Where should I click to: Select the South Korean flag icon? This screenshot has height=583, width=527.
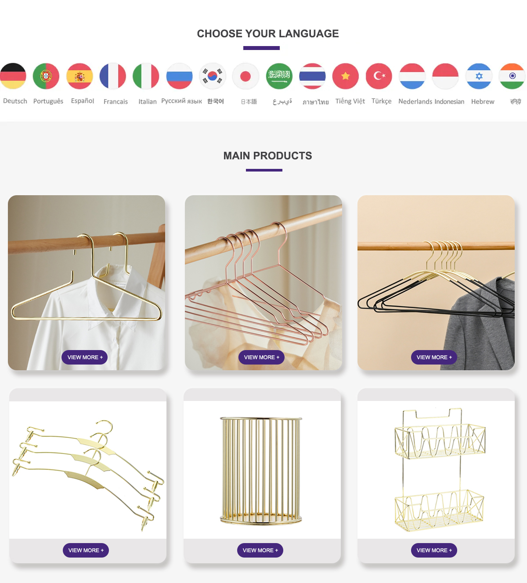(x=213, y=76)
